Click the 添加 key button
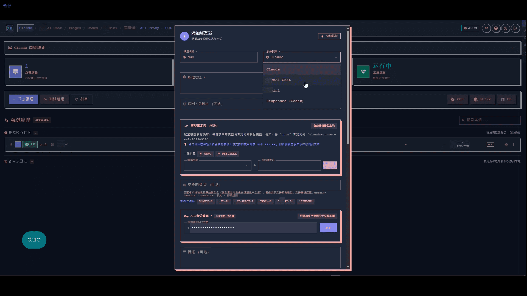Image resolution: width=527 pixels, height=296 pixels. [x=328, y=228]
